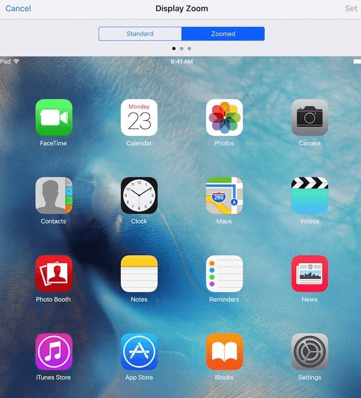Tap the Wi-Fi status icon
Screen dimensions: 361x398
(x=16, y=61)
